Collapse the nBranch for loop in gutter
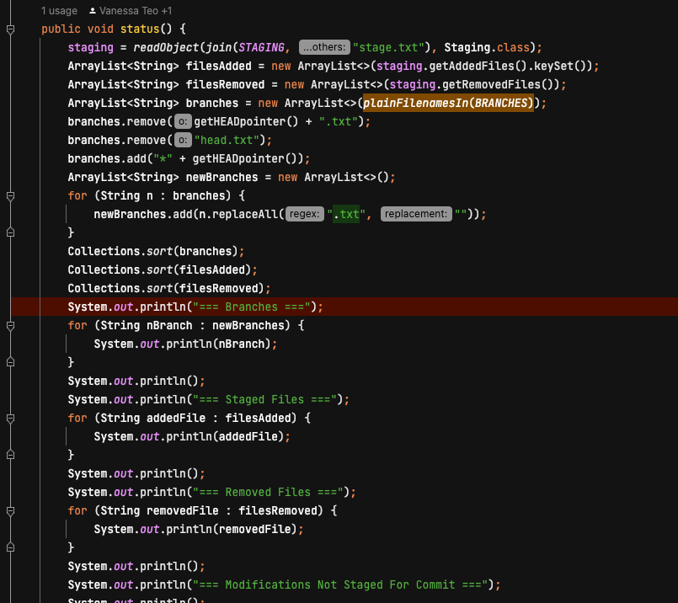Screen dimensions: 678x603 pyautogui.click(x=10, y=325)
